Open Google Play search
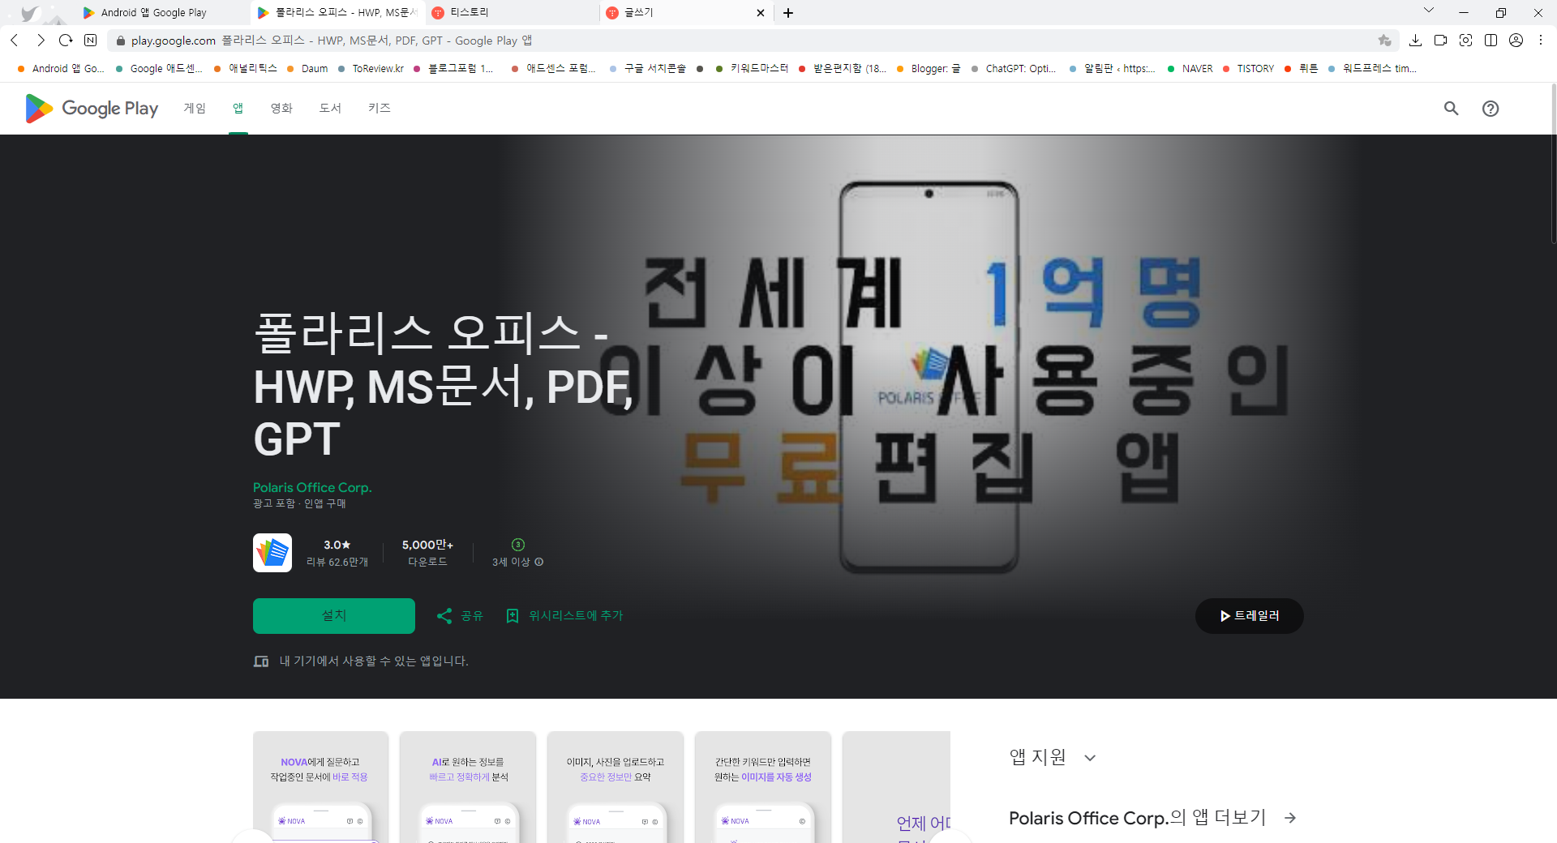This screenshot has width=1557, height=843. (1451, 108)
